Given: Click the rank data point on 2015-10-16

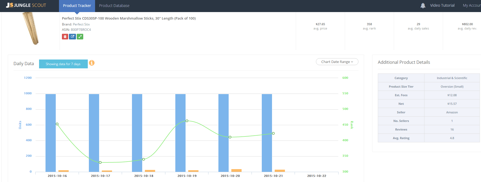Looking at the screenshot, I should point(57,124).
